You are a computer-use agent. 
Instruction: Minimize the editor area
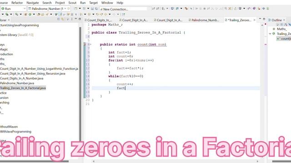260,19
